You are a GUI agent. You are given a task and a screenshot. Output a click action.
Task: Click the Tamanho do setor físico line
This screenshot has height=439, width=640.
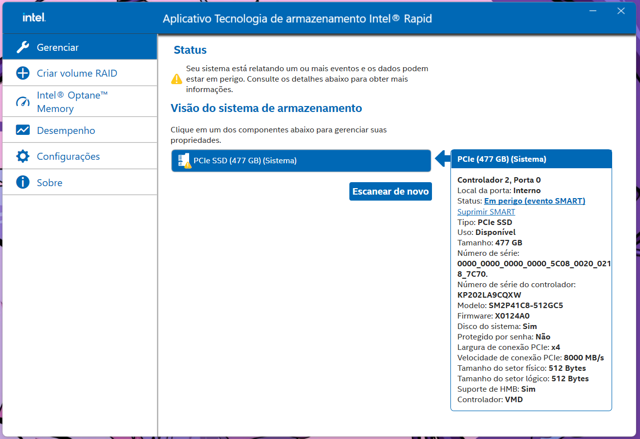(522, 368)
